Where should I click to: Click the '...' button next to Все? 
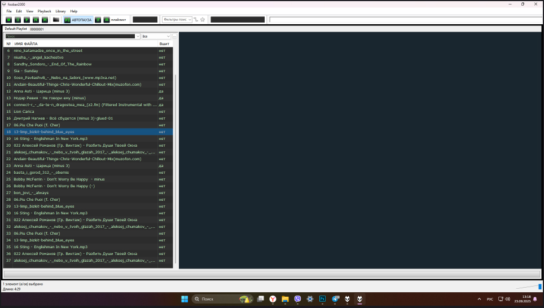click(x=175, y=36)
